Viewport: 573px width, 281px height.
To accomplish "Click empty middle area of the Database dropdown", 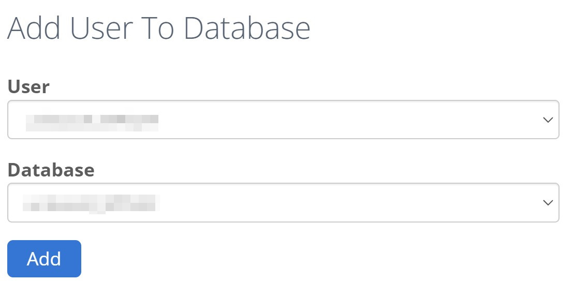I will 336,203.
